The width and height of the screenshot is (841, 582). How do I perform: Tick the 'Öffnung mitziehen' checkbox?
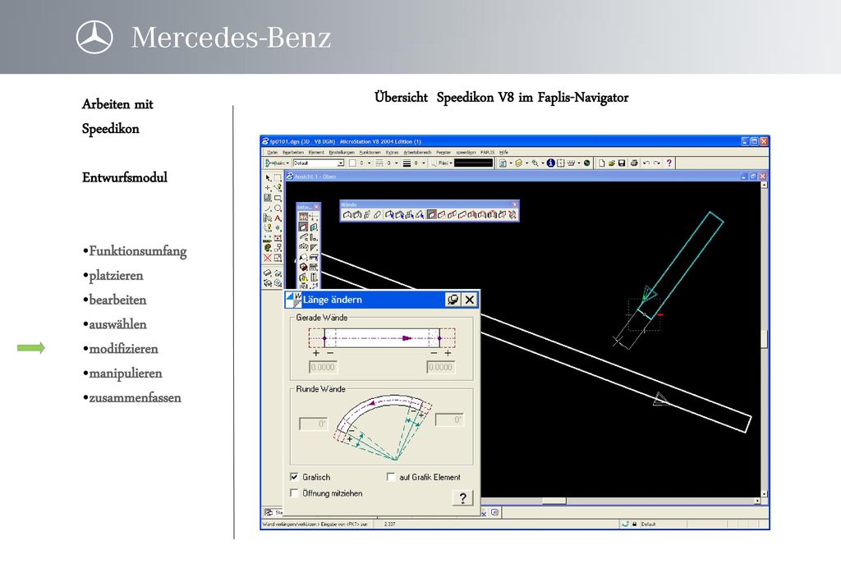coord(294,493)
